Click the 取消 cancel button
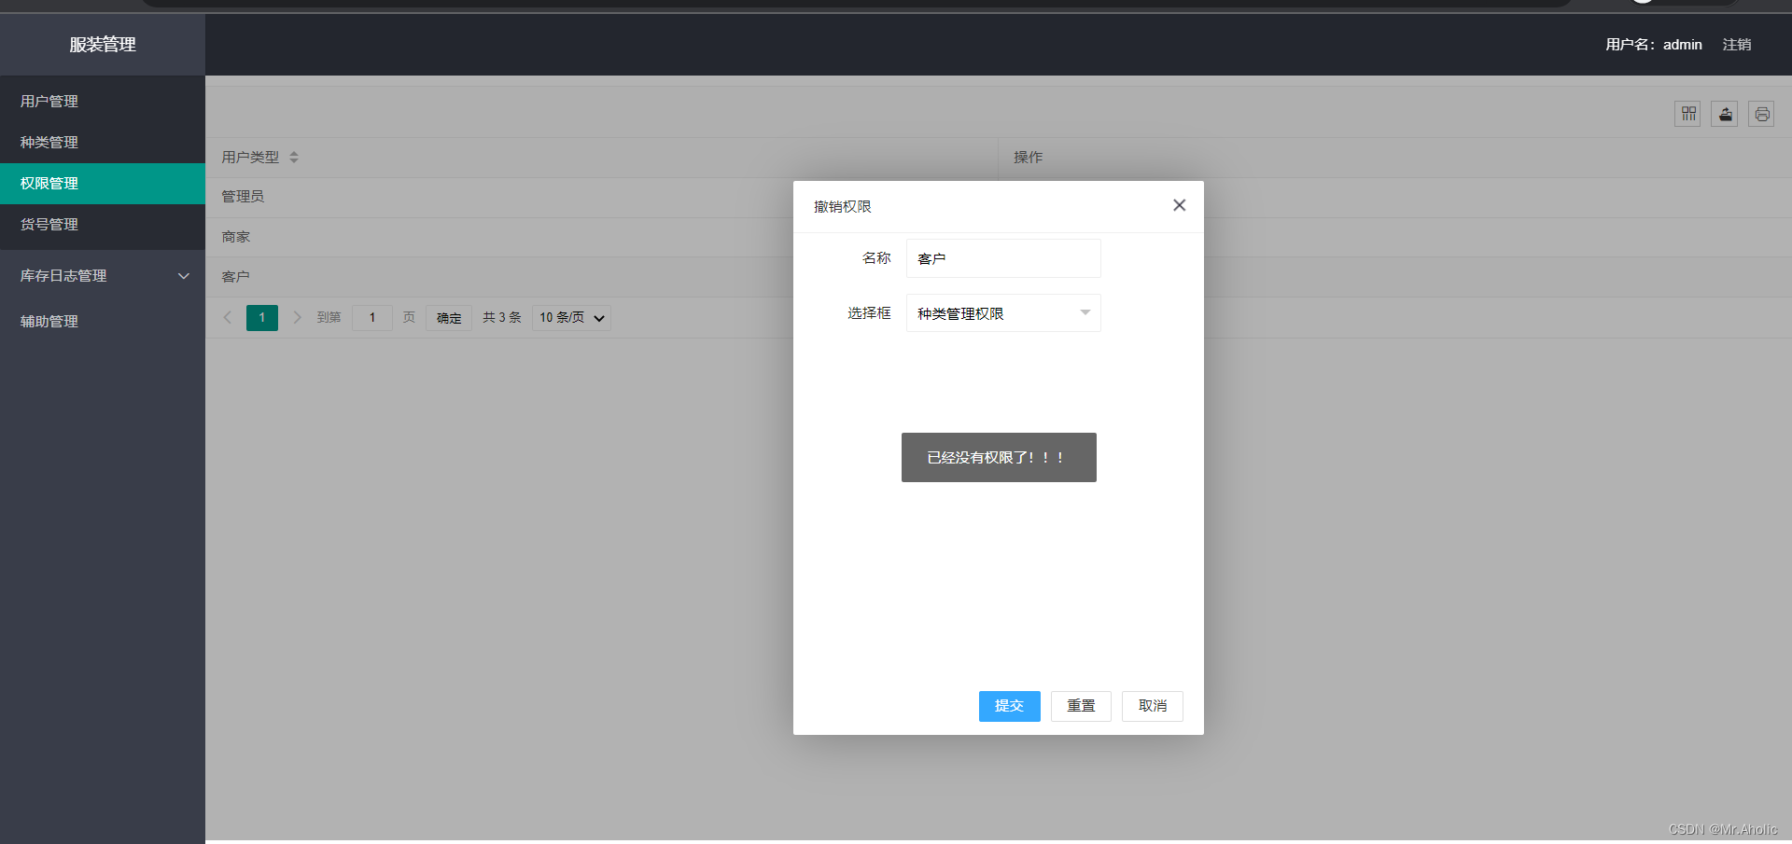 1153,706
